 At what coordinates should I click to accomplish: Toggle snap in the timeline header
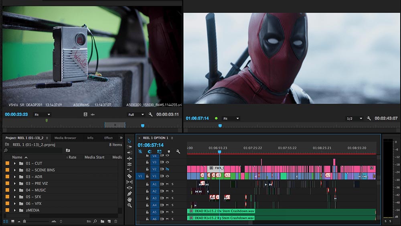pyautogui.click(x=149, y=152)
